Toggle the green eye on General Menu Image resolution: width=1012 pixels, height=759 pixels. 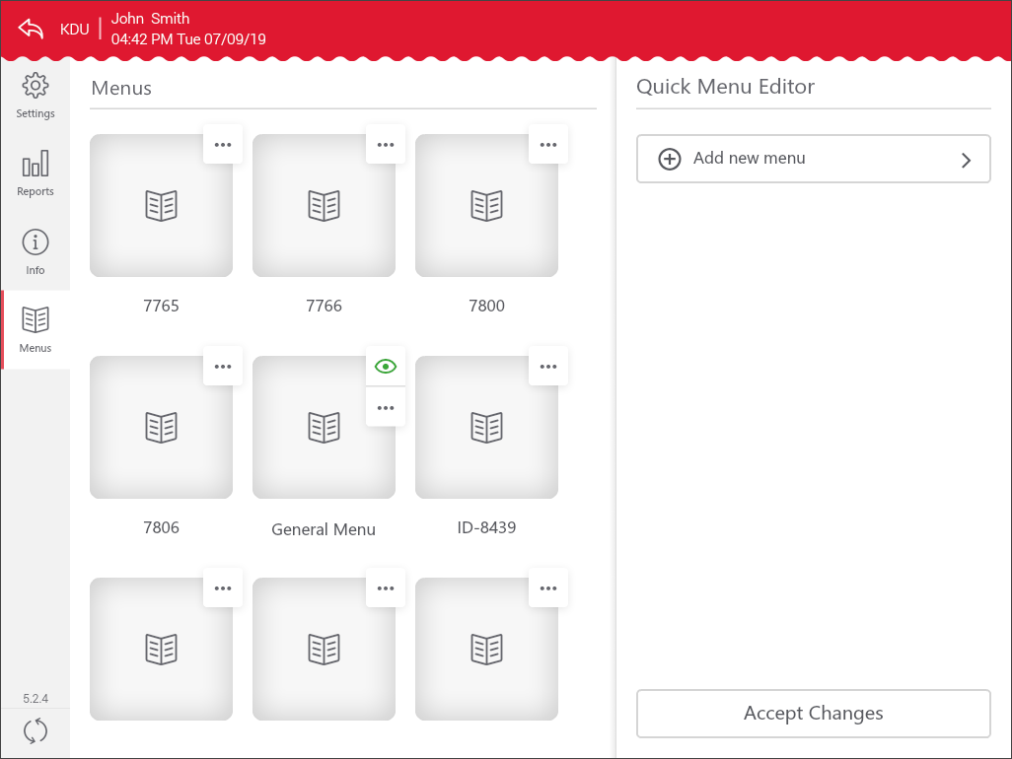click(x=386, y=367)
